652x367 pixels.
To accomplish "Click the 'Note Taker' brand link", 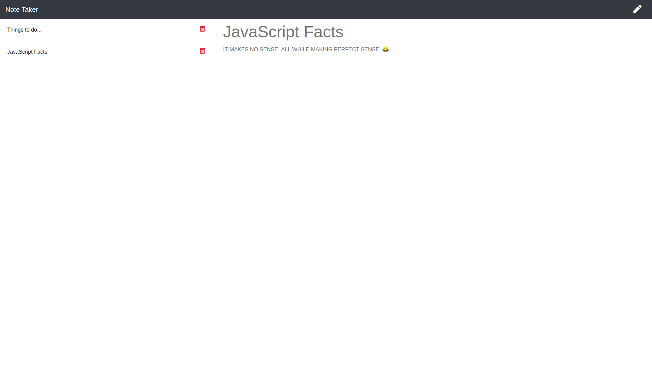I will [22, 10].
